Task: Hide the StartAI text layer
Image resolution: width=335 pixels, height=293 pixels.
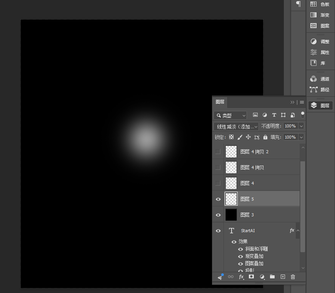Action: pyautogui.click(x=218, y=231)
